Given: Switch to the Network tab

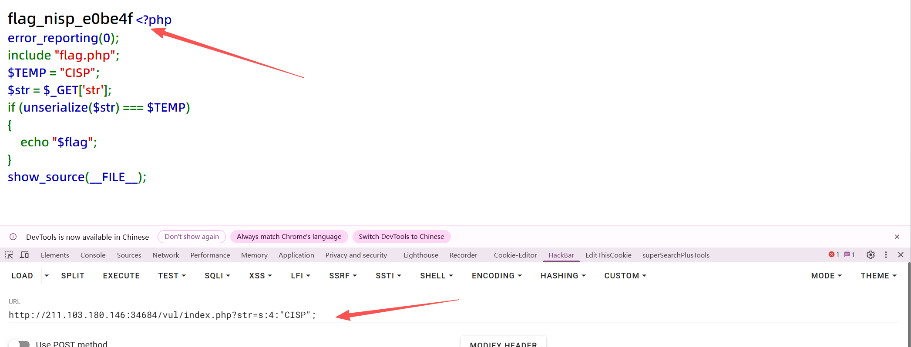Looking at the screenshot, I should 165,255.
